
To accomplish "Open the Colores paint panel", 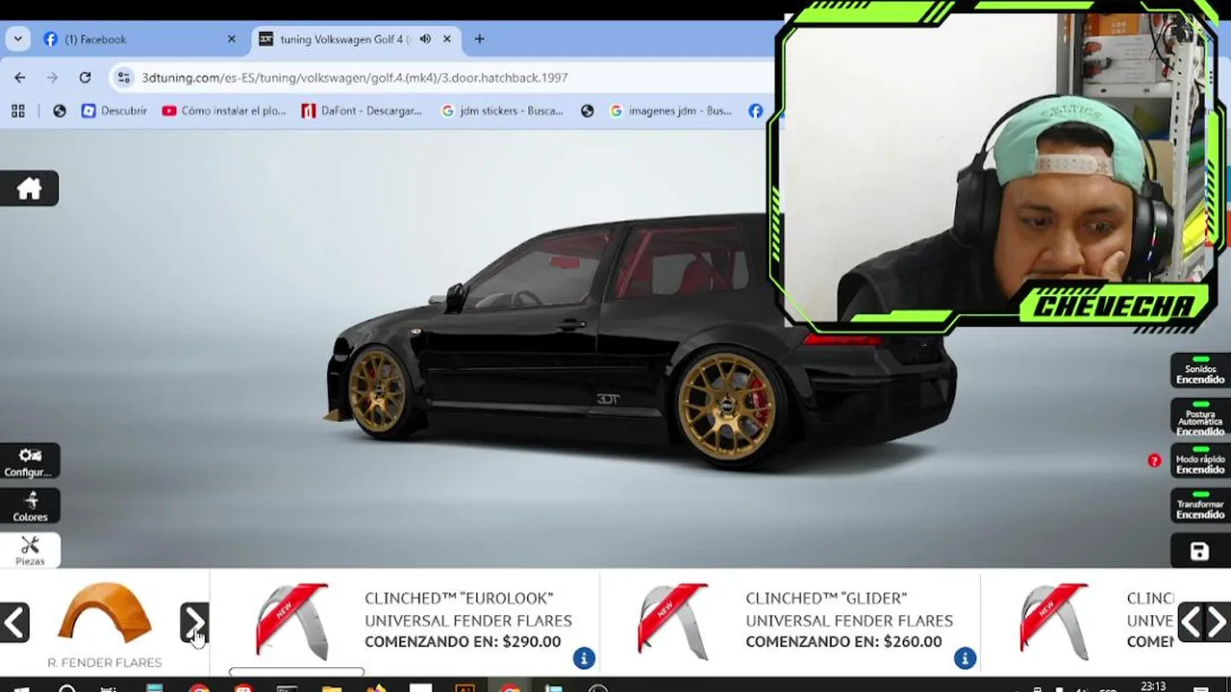I will coord(29,507).
